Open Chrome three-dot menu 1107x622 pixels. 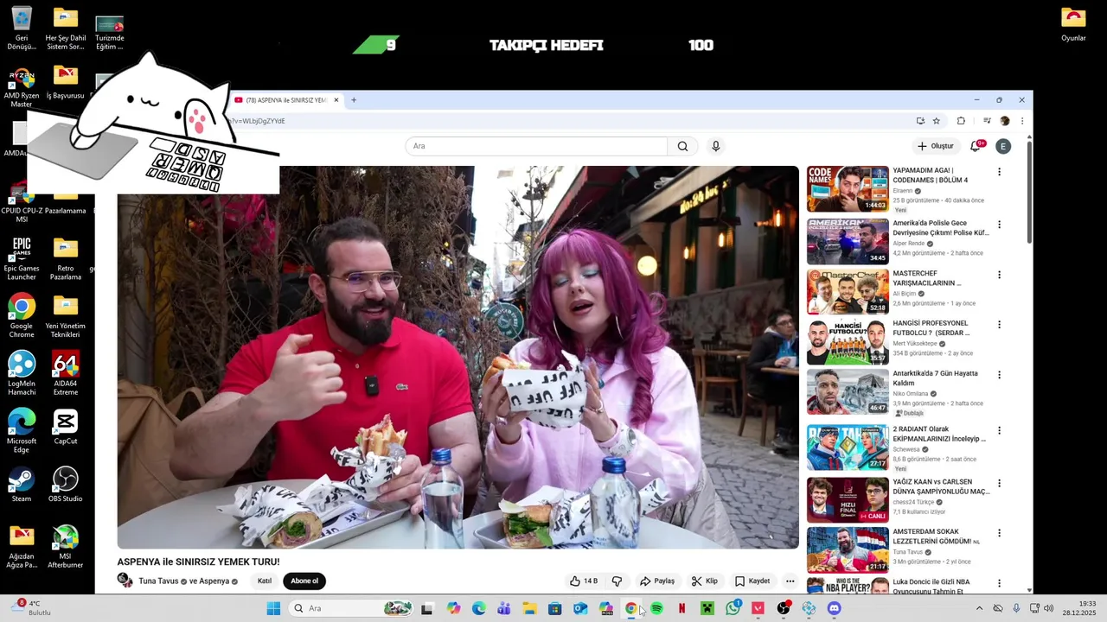tap(1022, 121)
